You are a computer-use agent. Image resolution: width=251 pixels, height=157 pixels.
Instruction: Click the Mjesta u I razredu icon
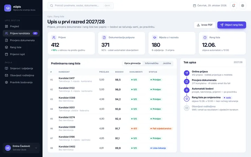tap(154, 37)
